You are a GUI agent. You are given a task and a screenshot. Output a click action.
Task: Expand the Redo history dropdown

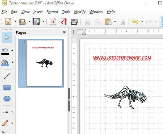[156, 21]
